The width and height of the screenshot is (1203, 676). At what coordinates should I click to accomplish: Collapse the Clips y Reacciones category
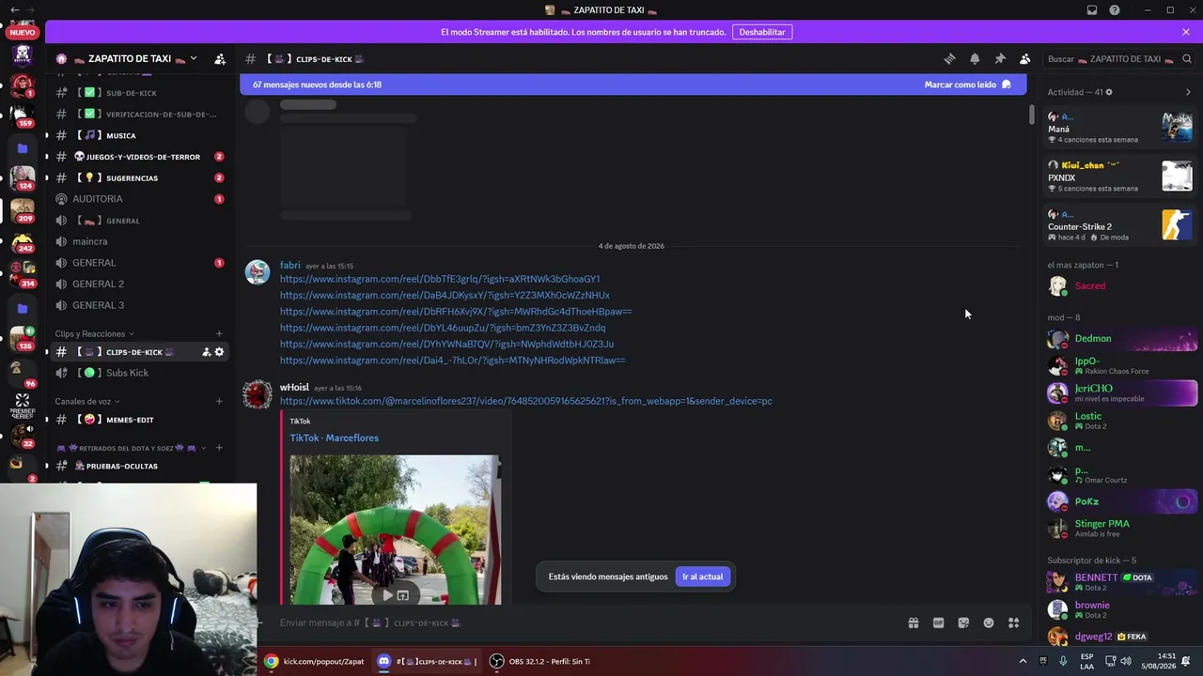(x=93, y=333)
